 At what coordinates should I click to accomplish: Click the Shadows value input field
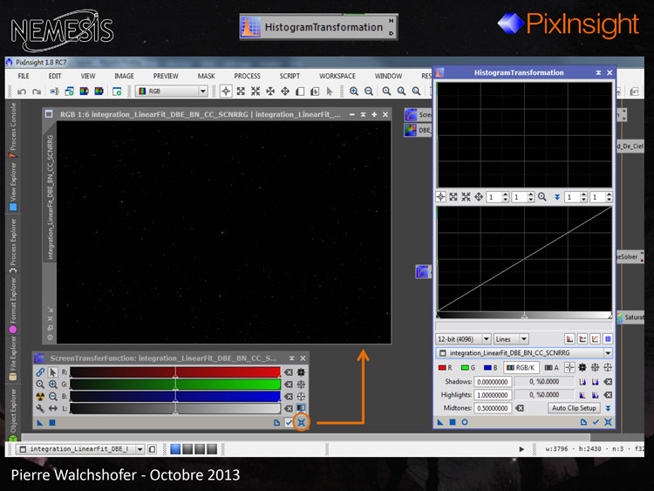493,382
